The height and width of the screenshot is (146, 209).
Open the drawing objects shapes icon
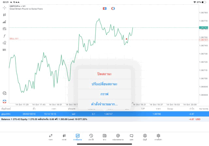4,43
